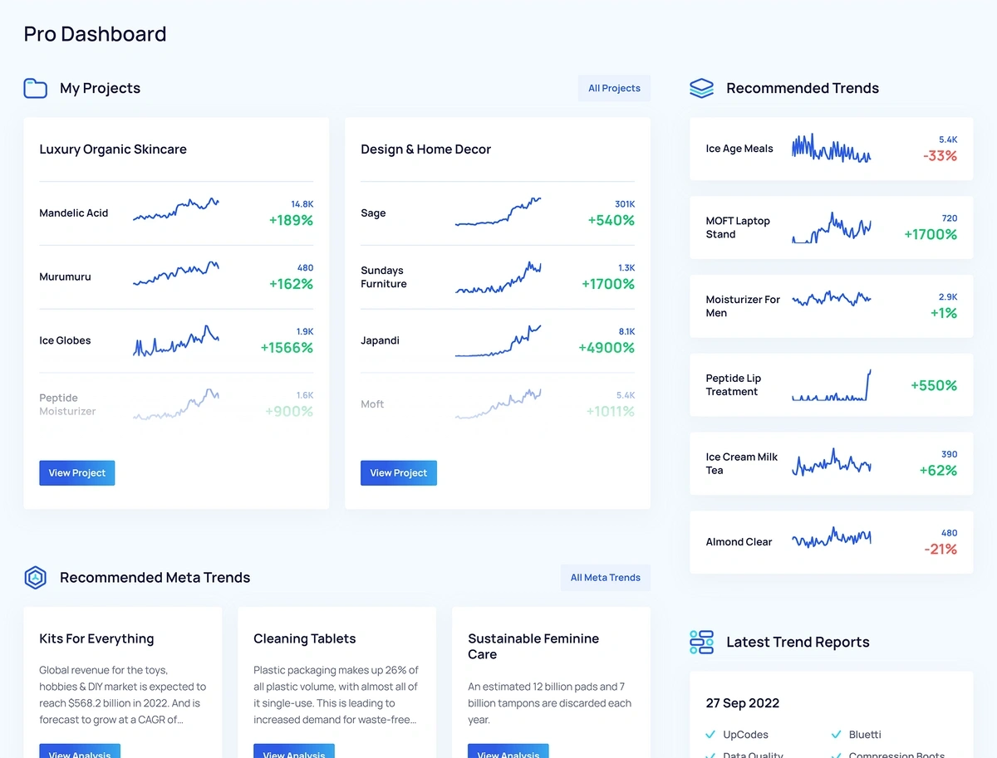Click the Recommended Meta Trends hexagon icon
This screenshot has height=758, width=997.
(x=35, y=577)
